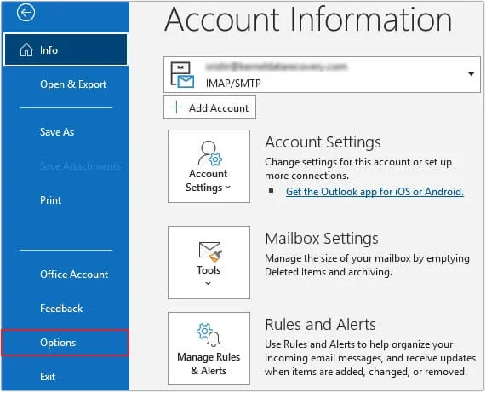
Task: Click the back arrow circle icon
Action: (x=26, y=13)
